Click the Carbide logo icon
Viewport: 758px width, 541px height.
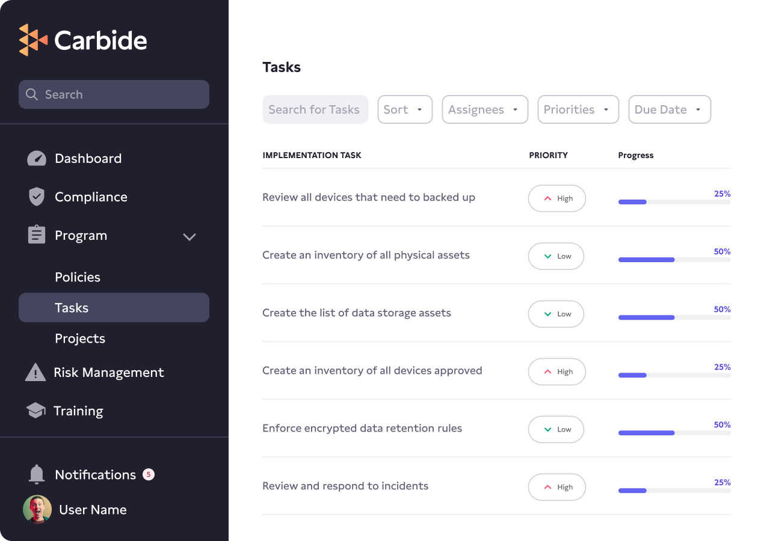tap(33, 40)
